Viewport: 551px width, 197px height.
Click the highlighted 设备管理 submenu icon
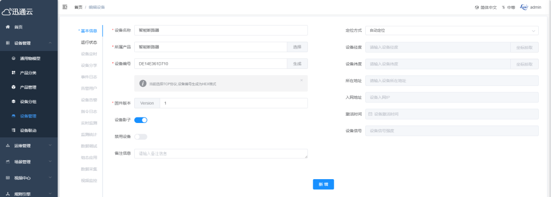tap(13, 116)
